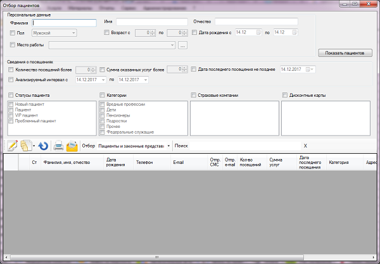Click the Сумма услуг column header
The width and height of the screenshot is (380, 264).
pos(282,162)
